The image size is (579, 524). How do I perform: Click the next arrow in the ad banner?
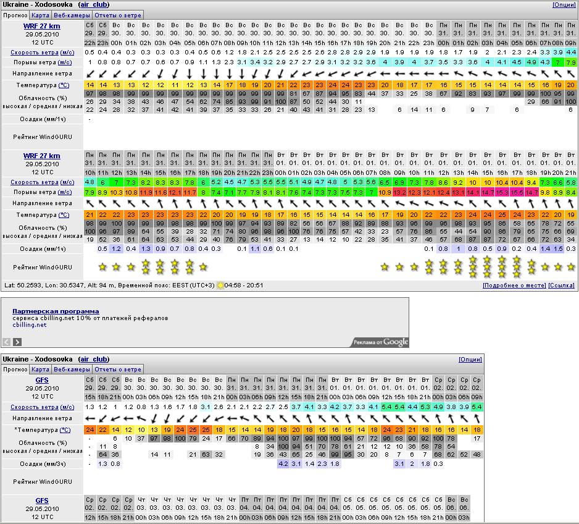(17, 342)
